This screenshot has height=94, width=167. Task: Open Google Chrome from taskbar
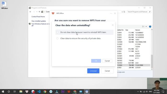click(x=45, y=92)
